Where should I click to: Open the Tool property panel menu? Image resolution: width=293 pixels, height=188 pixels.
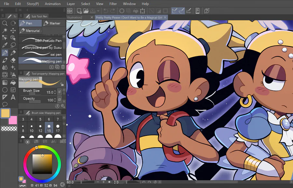click(x=21, y=73)
